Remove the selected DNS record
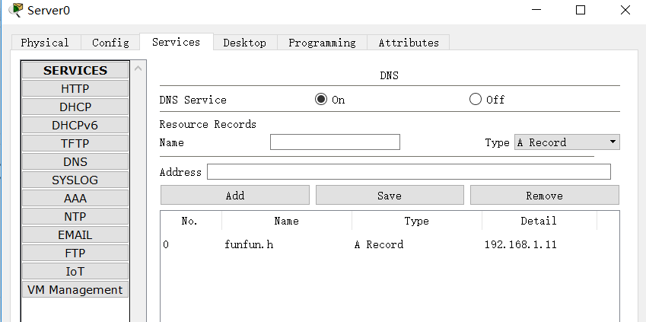Screen dimensions: 646x322 [x=544, y=196]
